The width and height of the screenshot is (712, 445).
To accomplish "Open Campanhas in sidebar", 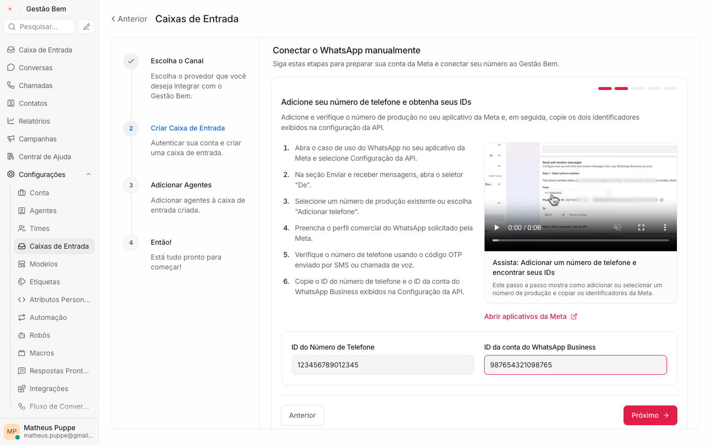I will pyautogui.click(x=38, y=139).
